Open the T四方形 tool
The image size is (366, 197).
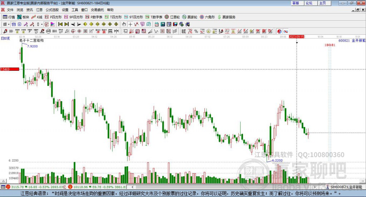[113, 17]
